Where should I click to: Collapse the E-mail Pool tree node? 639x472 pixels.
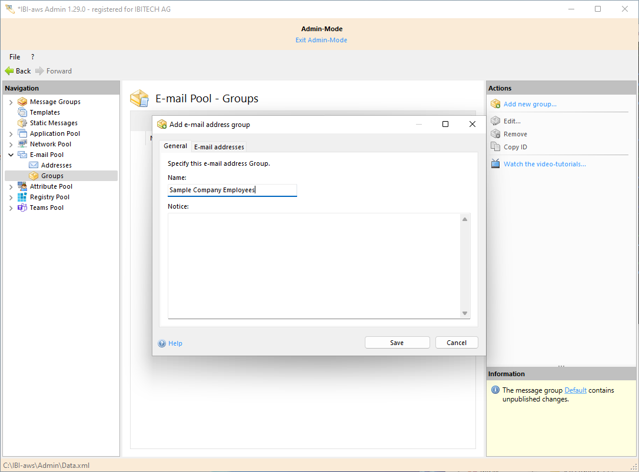(x=11, y=155)
